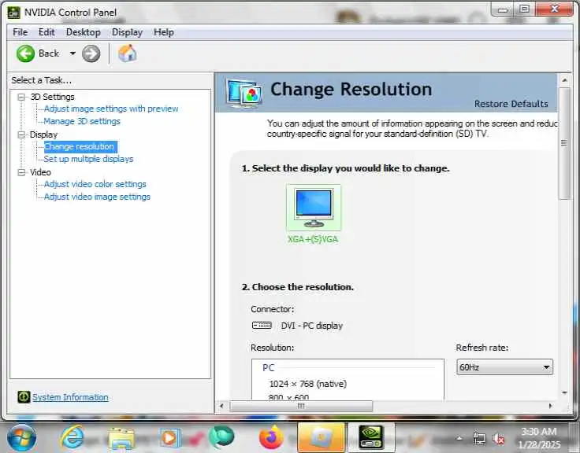The height and width of the screenshot is (453, 580).
Task: Open the Desktop menu
Action: [x=84, y=32]
